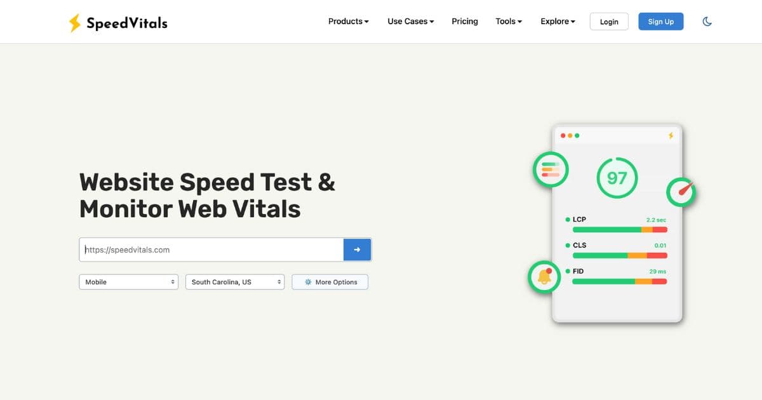The height and width of the screenshot is (400, 762).
Task: Open the Tools dropdown menu
Action: (x=509, y=22)
